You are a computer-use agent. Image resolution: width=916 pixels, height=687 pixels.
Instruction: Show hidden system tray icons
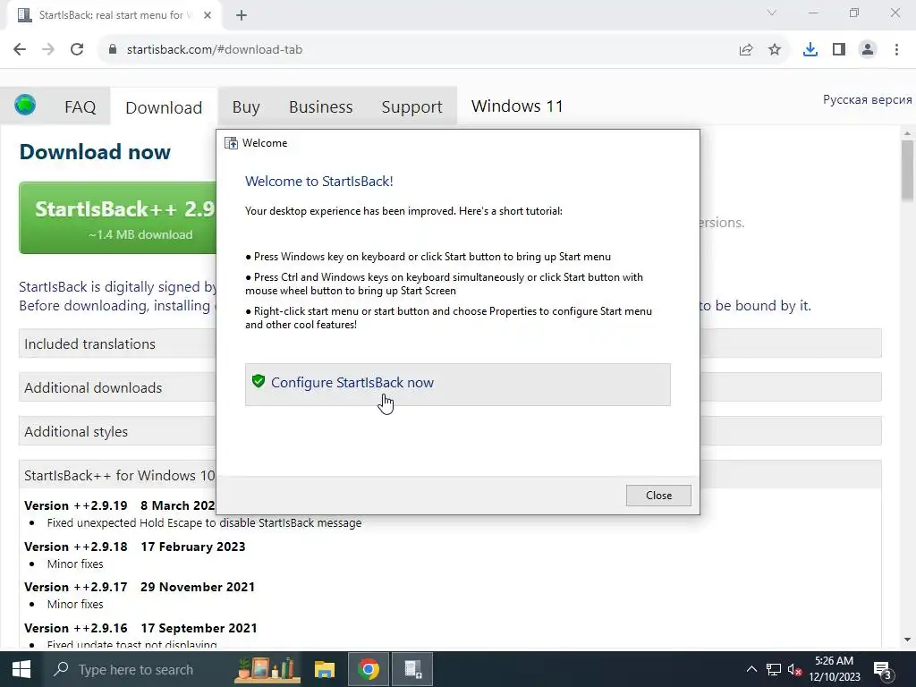pyautogui.click(x=751, y=669)
